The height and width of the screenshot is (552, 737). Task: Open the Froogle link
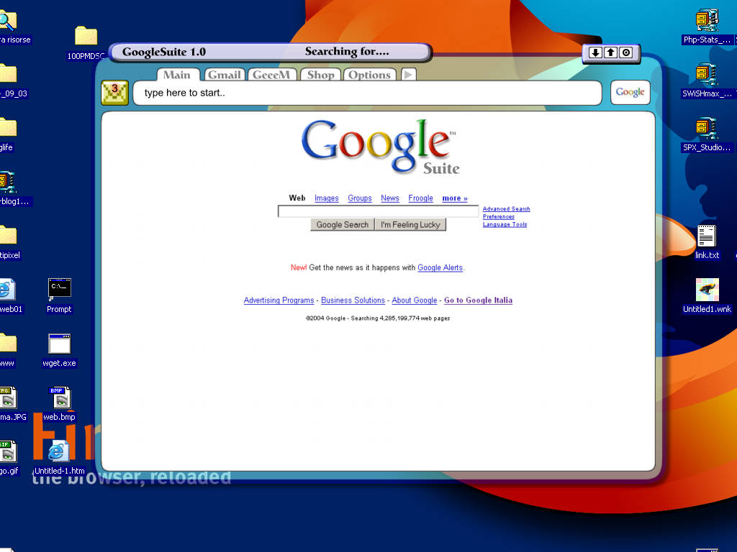pyautogui.click(x=420, y=198)
